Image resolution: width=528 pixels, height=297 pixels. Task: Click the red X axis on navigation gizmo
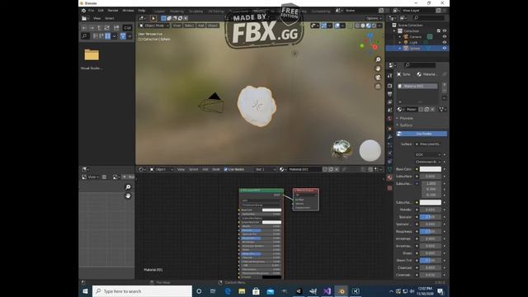click(x=375, y=47)
